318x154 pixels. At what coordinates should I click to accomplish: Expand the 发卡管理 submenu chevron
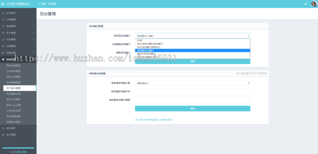point(33,33)
